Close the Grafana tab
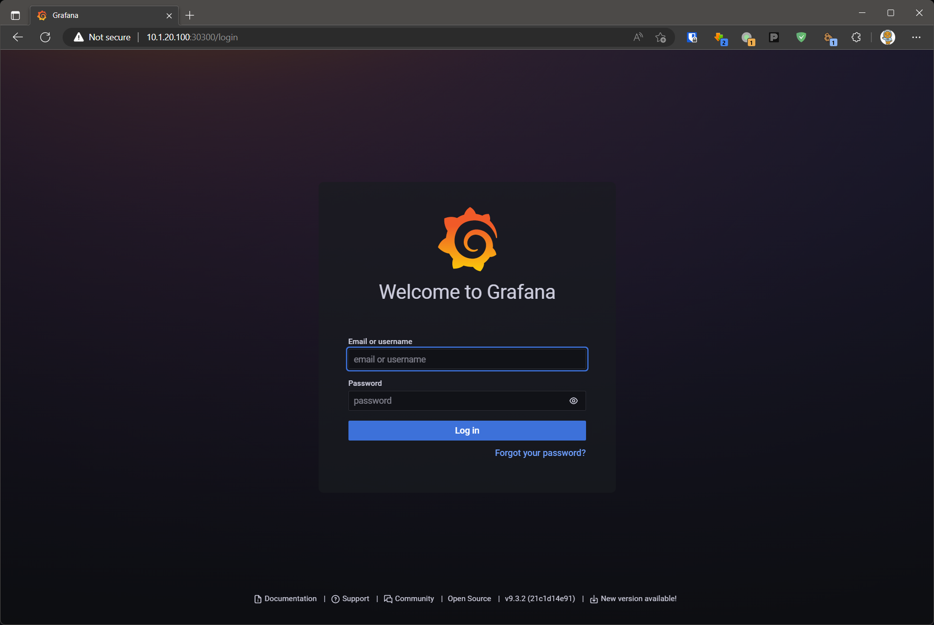This screenshot has height=625, width=934. 169,15
